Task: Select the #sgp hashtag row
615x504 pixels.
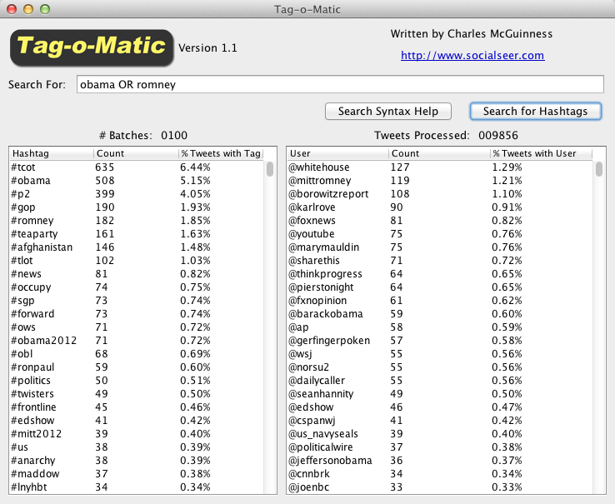Action: [137, 301]
